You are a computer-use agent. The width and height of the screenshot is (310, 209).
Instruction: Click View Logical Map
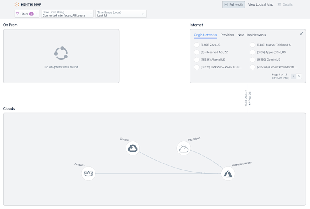click(261, 4)
